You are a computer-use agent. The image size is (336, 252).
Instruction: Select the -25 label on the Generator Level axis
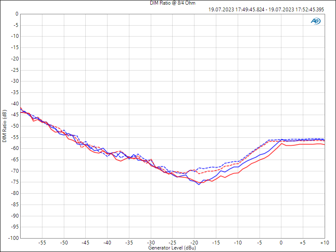(x=173, y=243)
